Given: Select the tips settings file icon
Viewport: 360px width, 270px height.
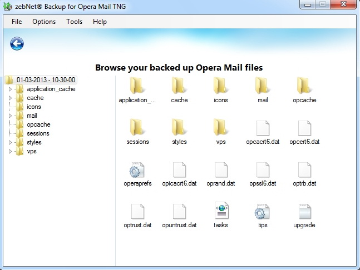Looking at the screenshot, I should coord(262,212).
